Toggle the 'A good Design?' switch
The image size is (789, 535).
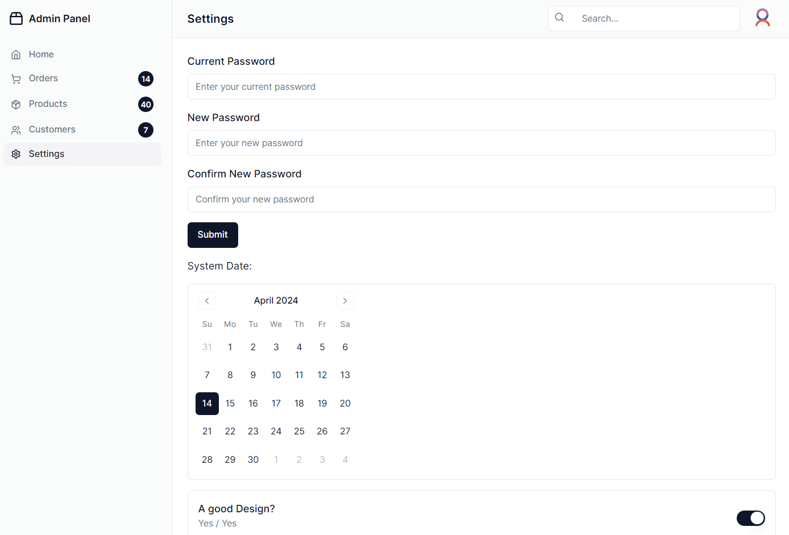(x=751, y=518)
